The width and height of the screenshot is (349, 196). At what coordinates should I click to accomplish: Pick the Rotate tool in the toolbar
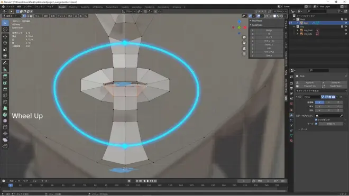point(5,43)
